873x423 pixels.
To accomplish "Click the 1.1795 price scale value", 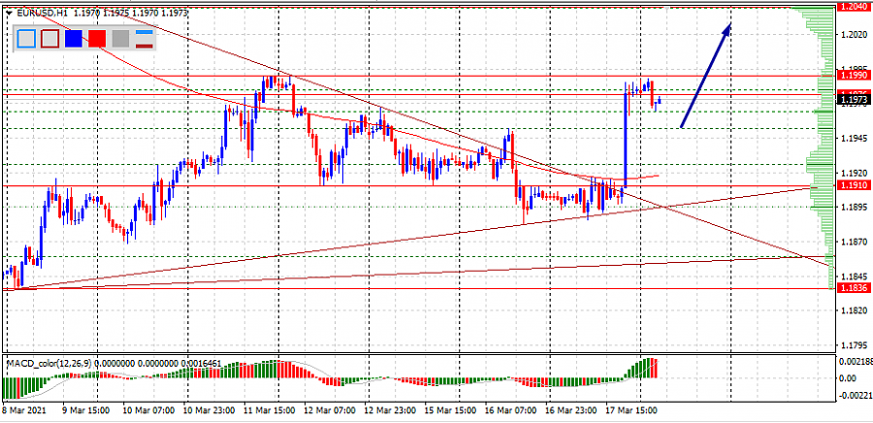I will [857, 345].
